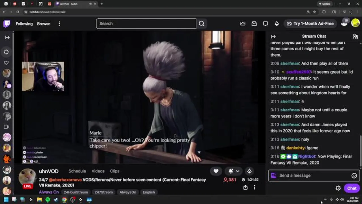Open sherfman username at 3:09

[290, 63]
